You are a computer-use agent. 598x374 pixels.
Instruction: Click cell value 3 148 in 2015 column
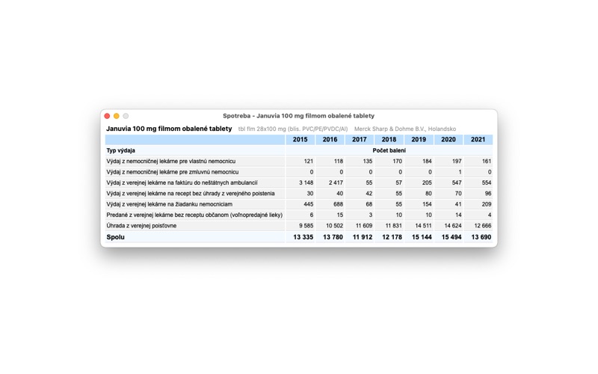coord(306,183)
